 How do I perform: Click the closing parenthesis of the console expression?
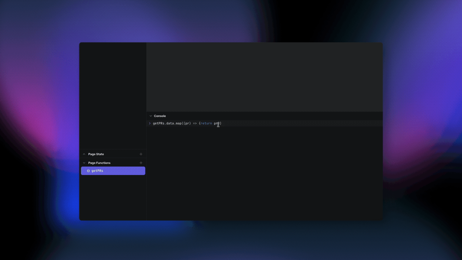point(221,123)
